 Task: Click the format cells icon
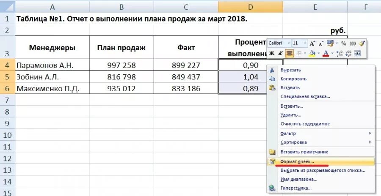tap(272, 161)
